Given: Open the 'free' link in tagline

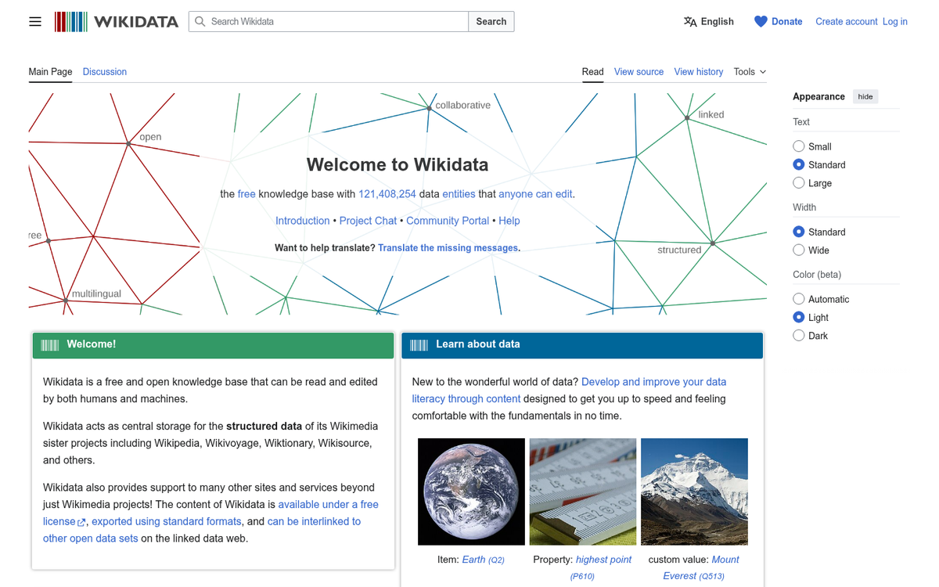Looking at the screenshot, I should (x=246, y=194).
